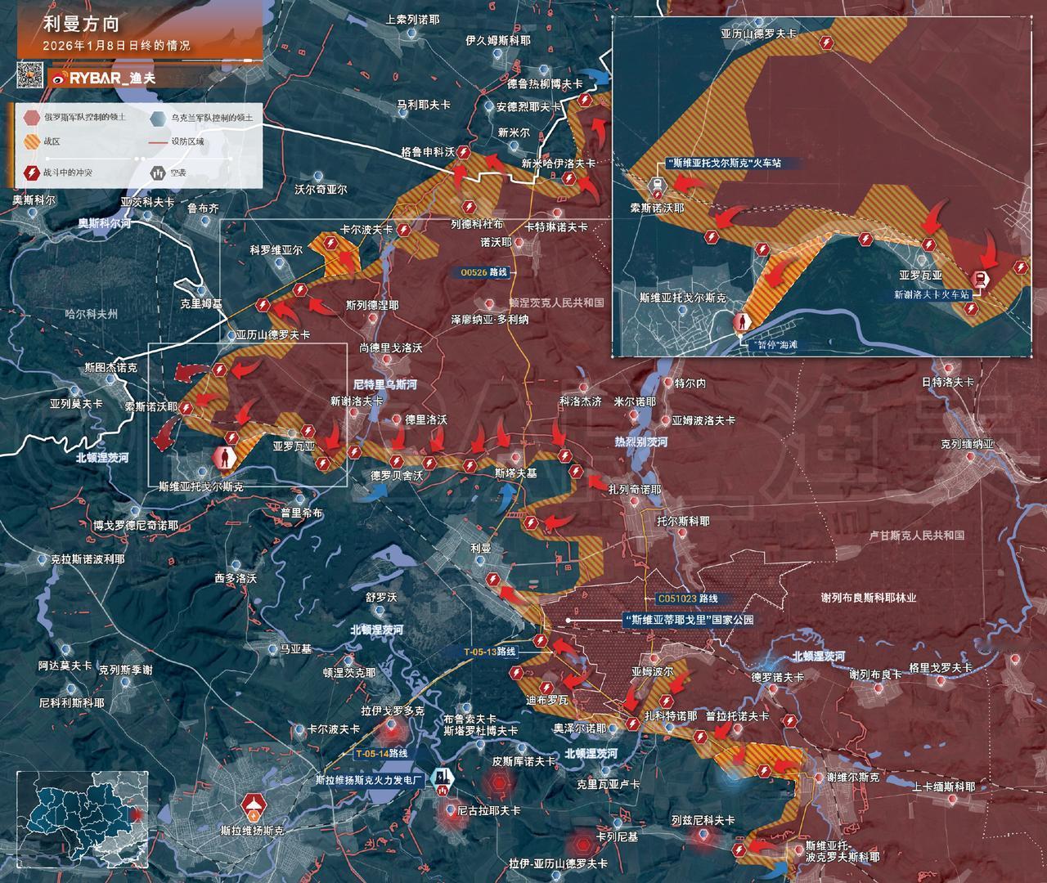The image size is (1047, 883).
Task: Click the 顿涅茨克人民共和国 region label
Action: coord(556,302)
